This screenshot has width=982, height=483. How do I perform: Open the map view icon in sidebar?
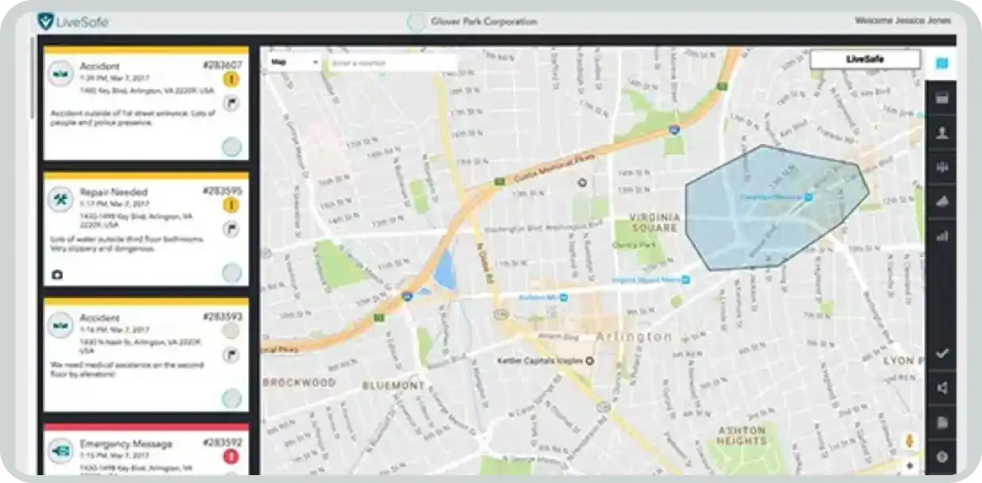click(942, 63)
